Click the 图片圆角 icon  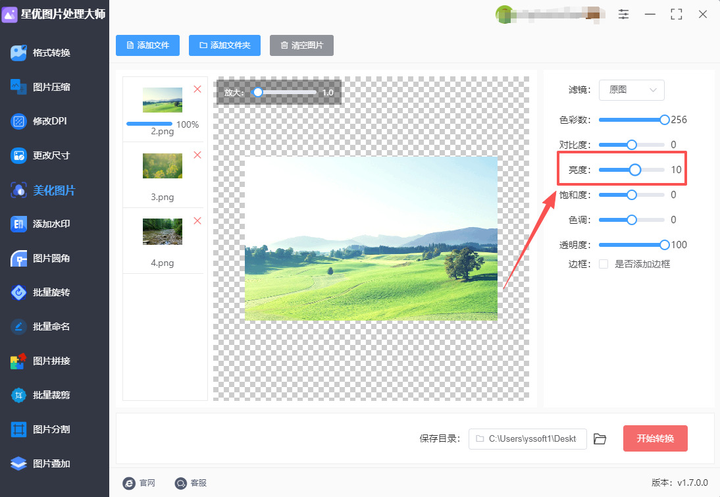coord(18,258)
